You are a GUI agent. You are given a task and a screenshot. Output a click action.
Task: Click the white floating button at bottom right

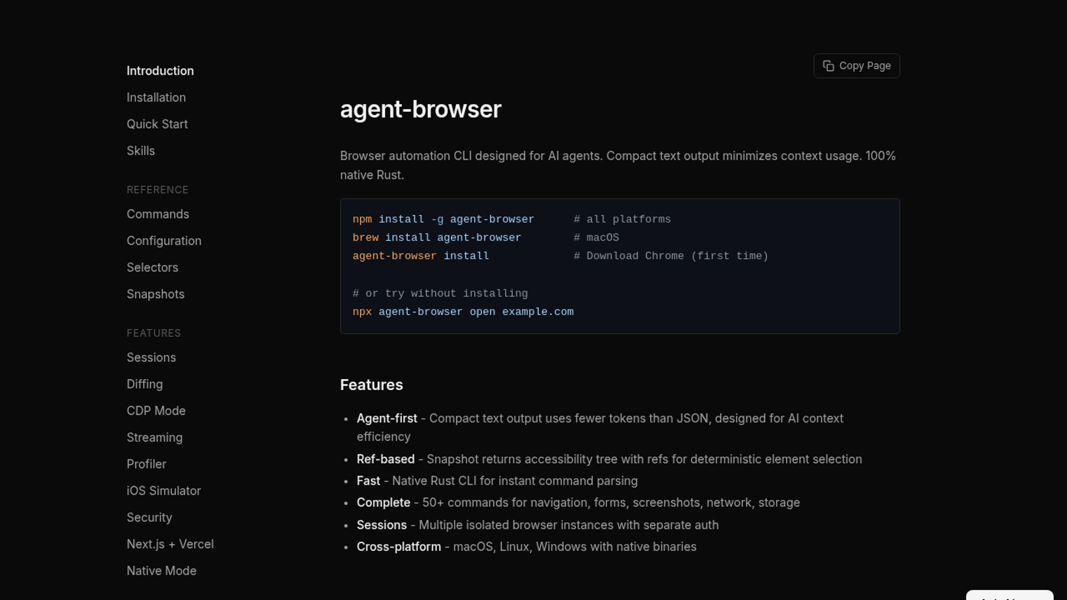[1009, 596]
